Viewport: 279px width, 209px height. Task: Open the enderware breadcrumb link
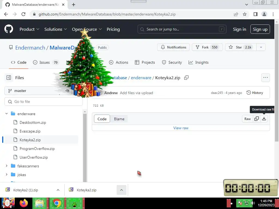click(x=141, y=78)
